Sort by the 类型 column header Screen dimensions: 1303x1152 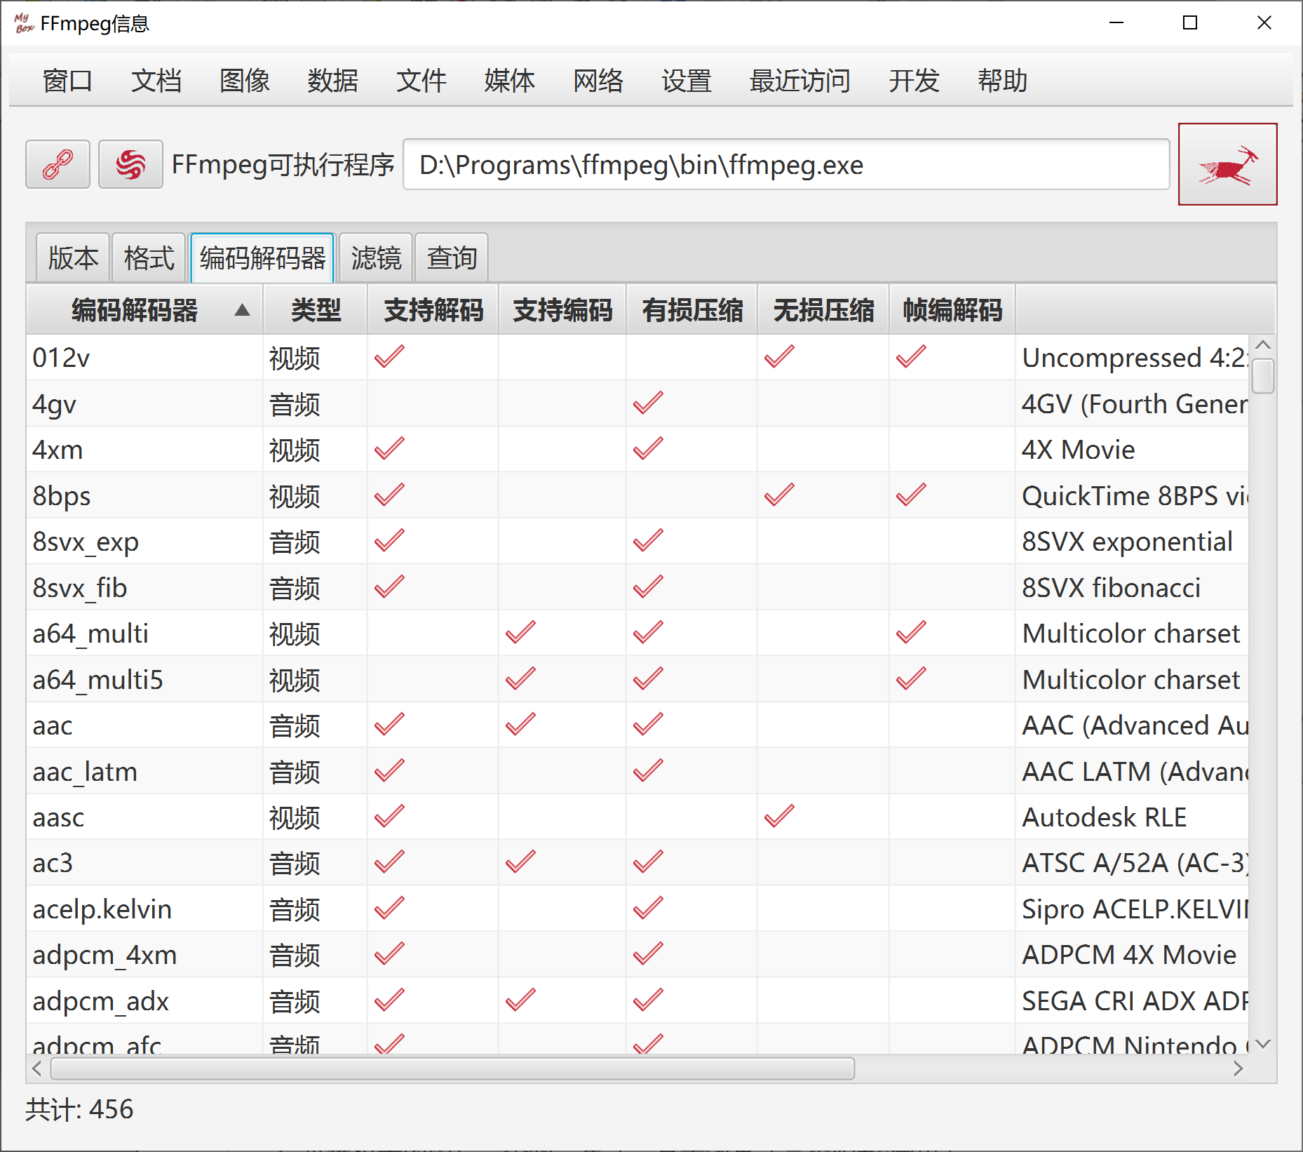(x=316, y=310)
